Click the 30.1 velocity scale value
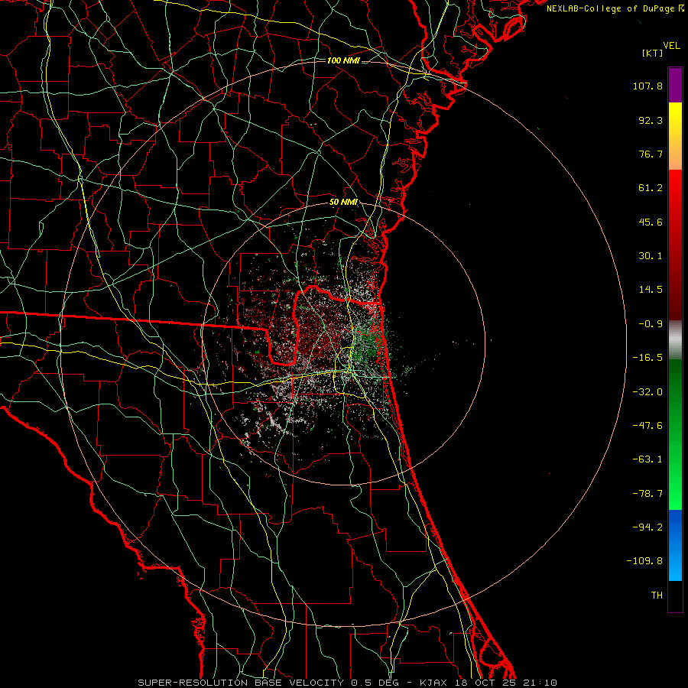Viewport: 688px width, 688px height. point(651,256)
